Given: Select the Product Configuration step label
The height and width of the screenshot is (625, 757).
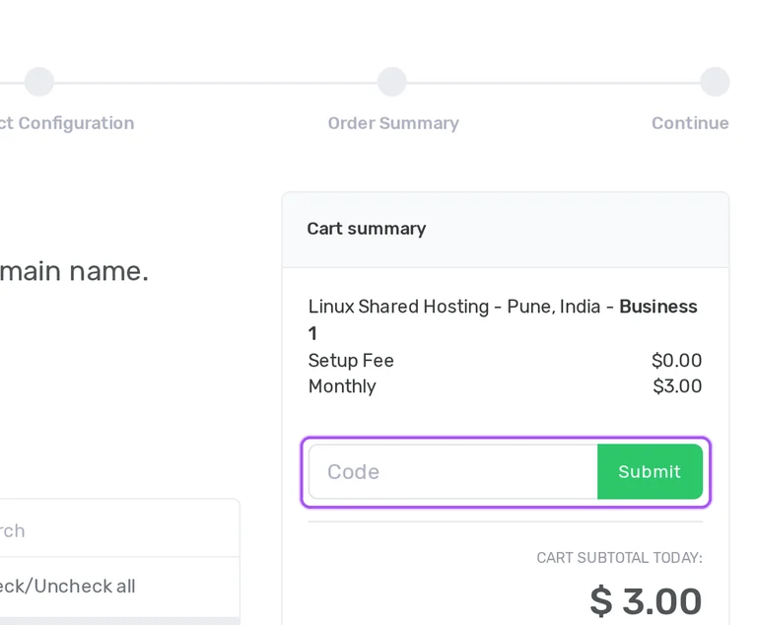Looking at the screenshot, I should tap(67, 123).
